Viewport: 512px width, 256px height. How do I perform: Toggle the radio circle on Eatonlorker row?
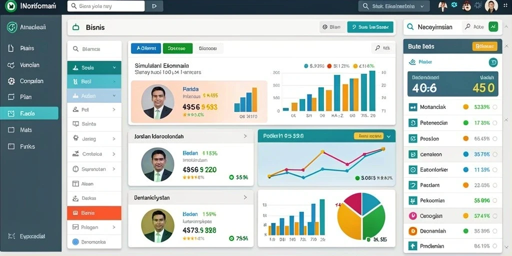tap(494, 170)
